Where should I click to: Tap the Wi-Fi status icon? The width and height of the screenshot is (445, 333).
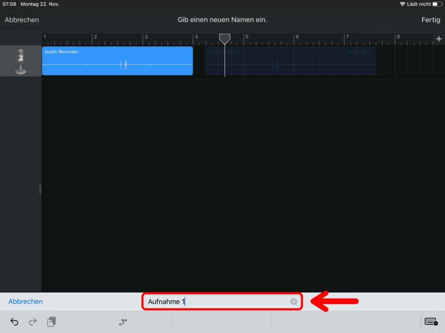pyautogui.click(x=402, y=4)
